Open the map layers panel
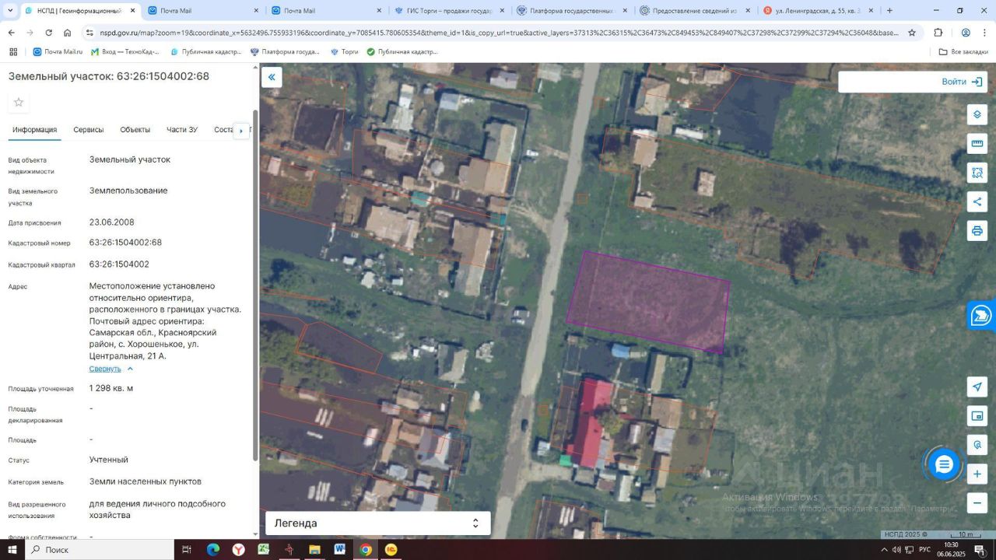Viewport: 996px width, 560px height. [977, 114]
